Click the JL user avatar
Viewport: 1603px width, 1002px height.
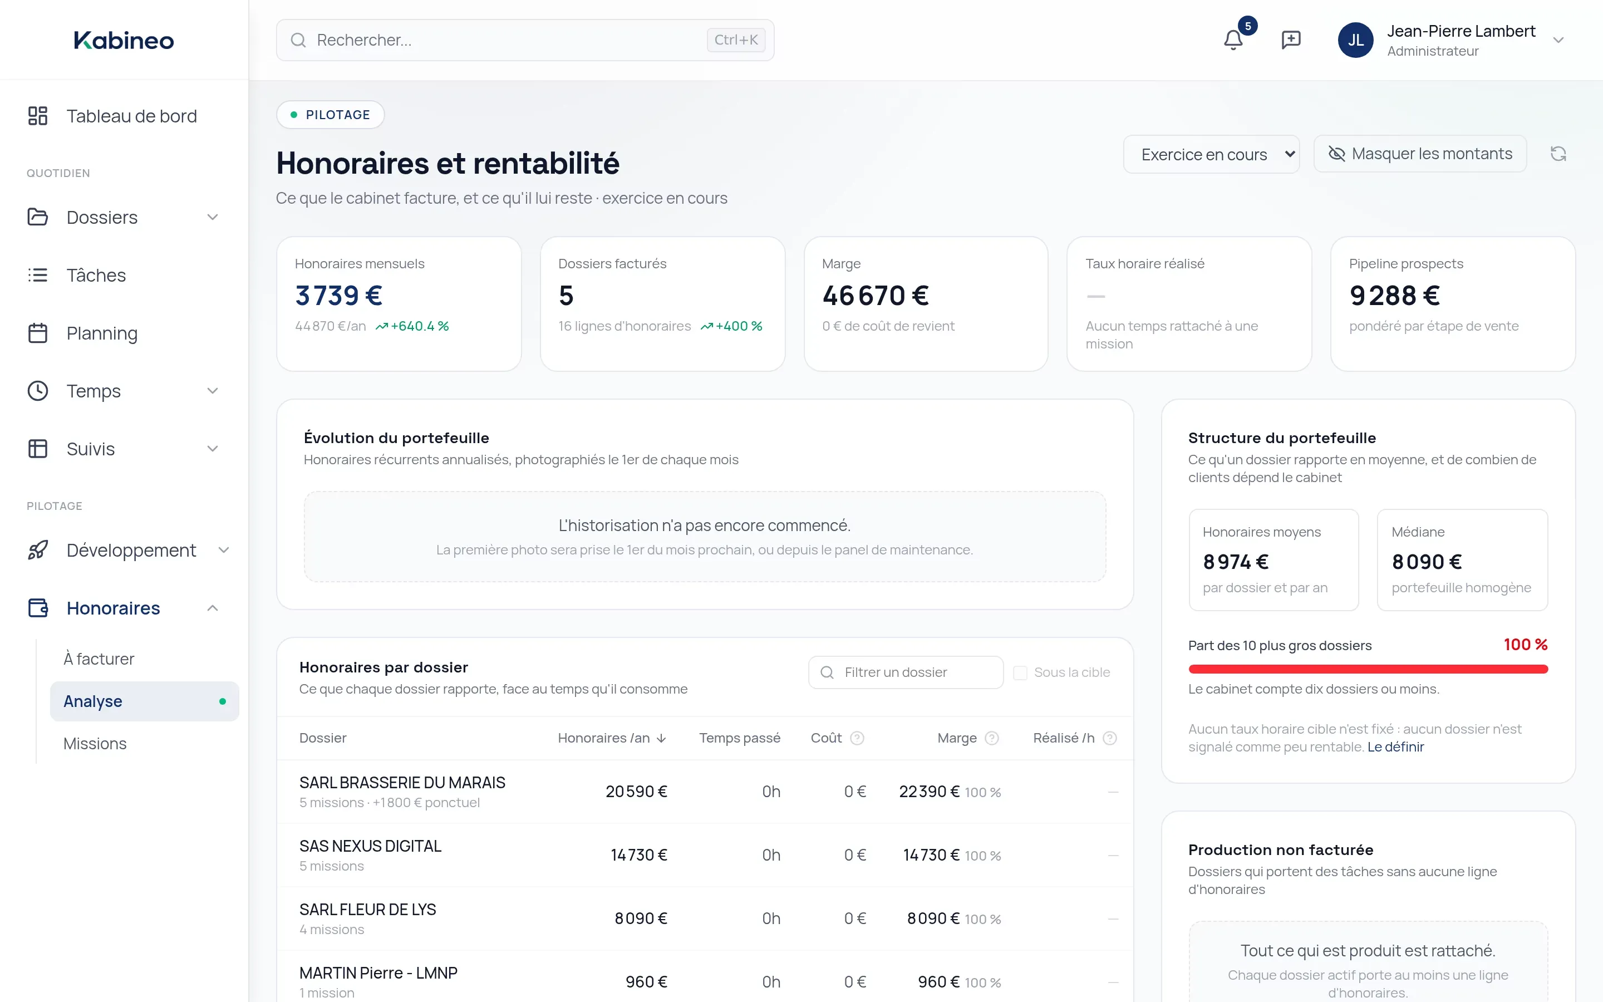[x=1355, y=40]
